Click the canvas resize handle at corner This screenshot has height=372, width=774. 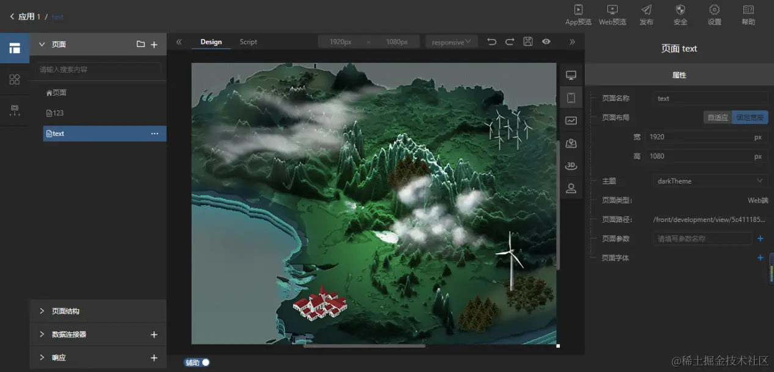[558, 346]
